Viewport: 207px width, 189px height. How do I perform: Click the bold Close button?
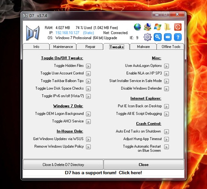click(x=144, y=164)
